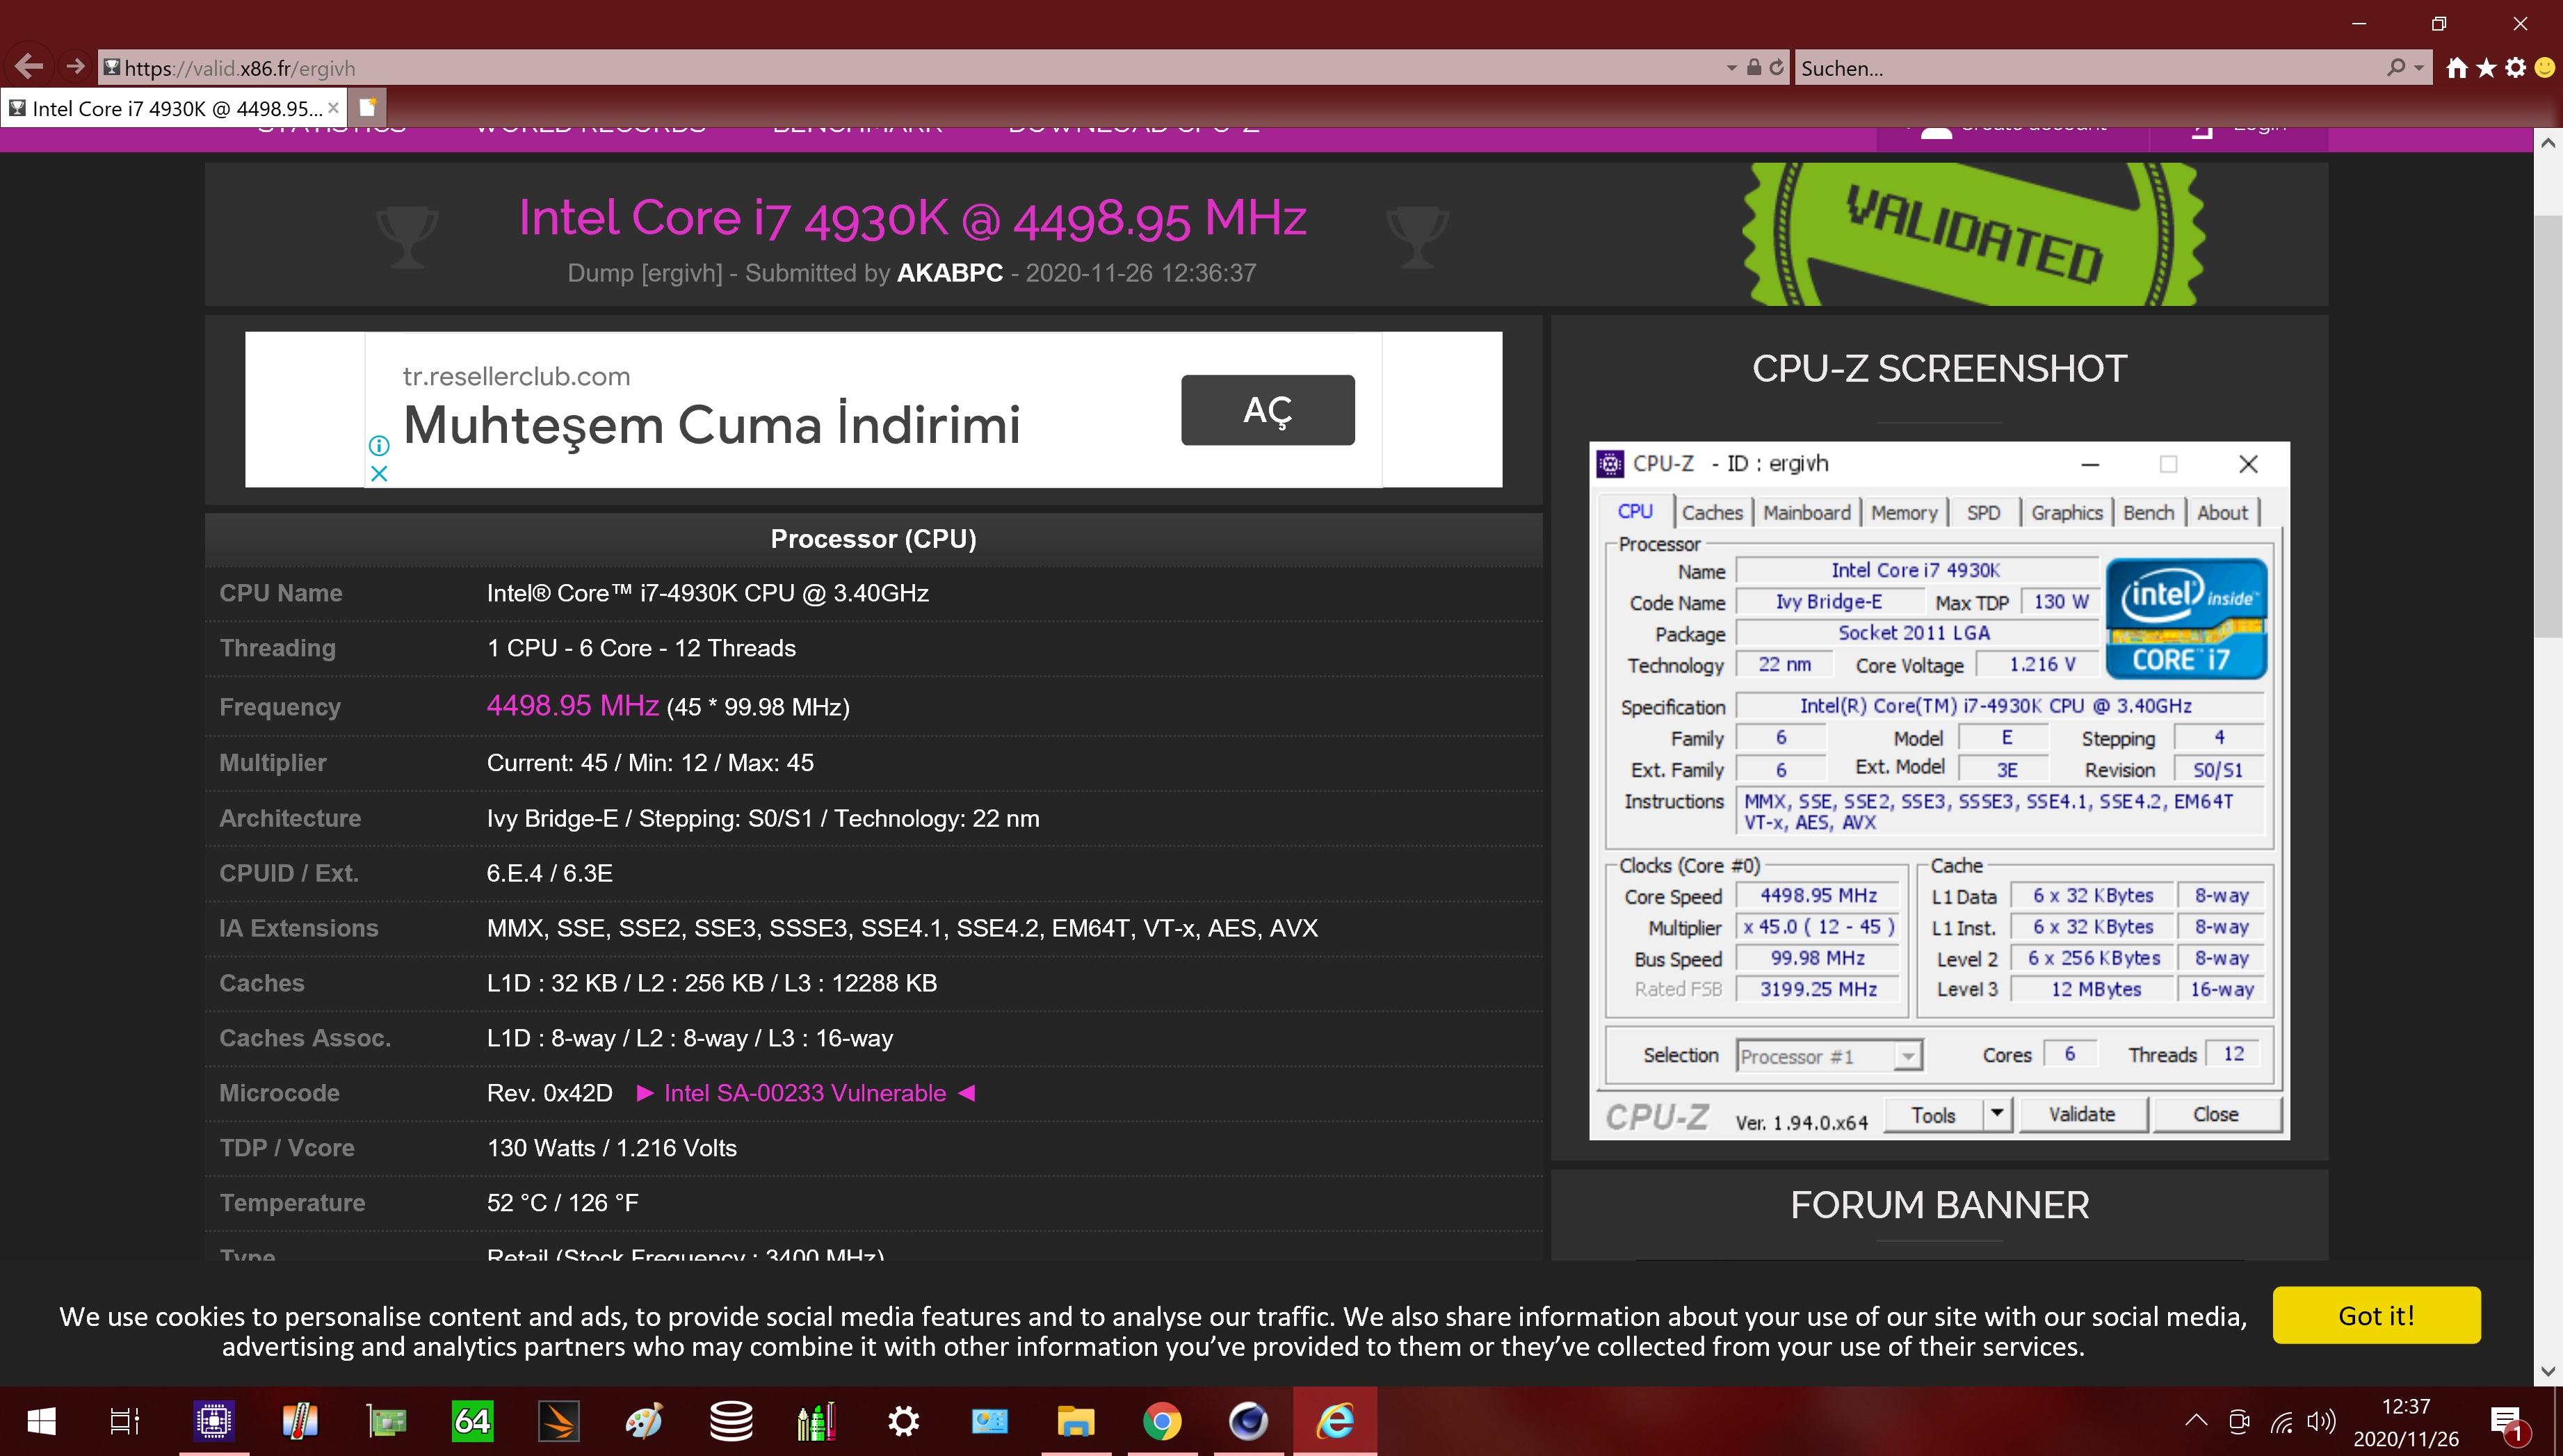Switch to Google Chrome in the taskbar

1162,1421
